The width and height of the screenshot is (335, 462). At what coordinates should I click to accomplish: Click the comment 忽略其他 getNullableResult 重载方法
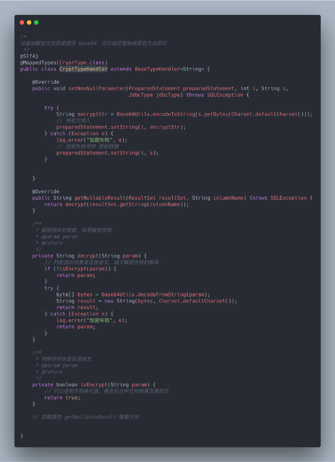coord(86,417)
